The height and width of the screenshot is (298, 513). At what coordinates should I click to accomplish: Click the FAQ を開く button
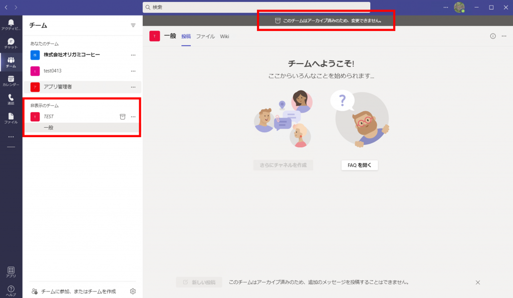coord(359,165)
